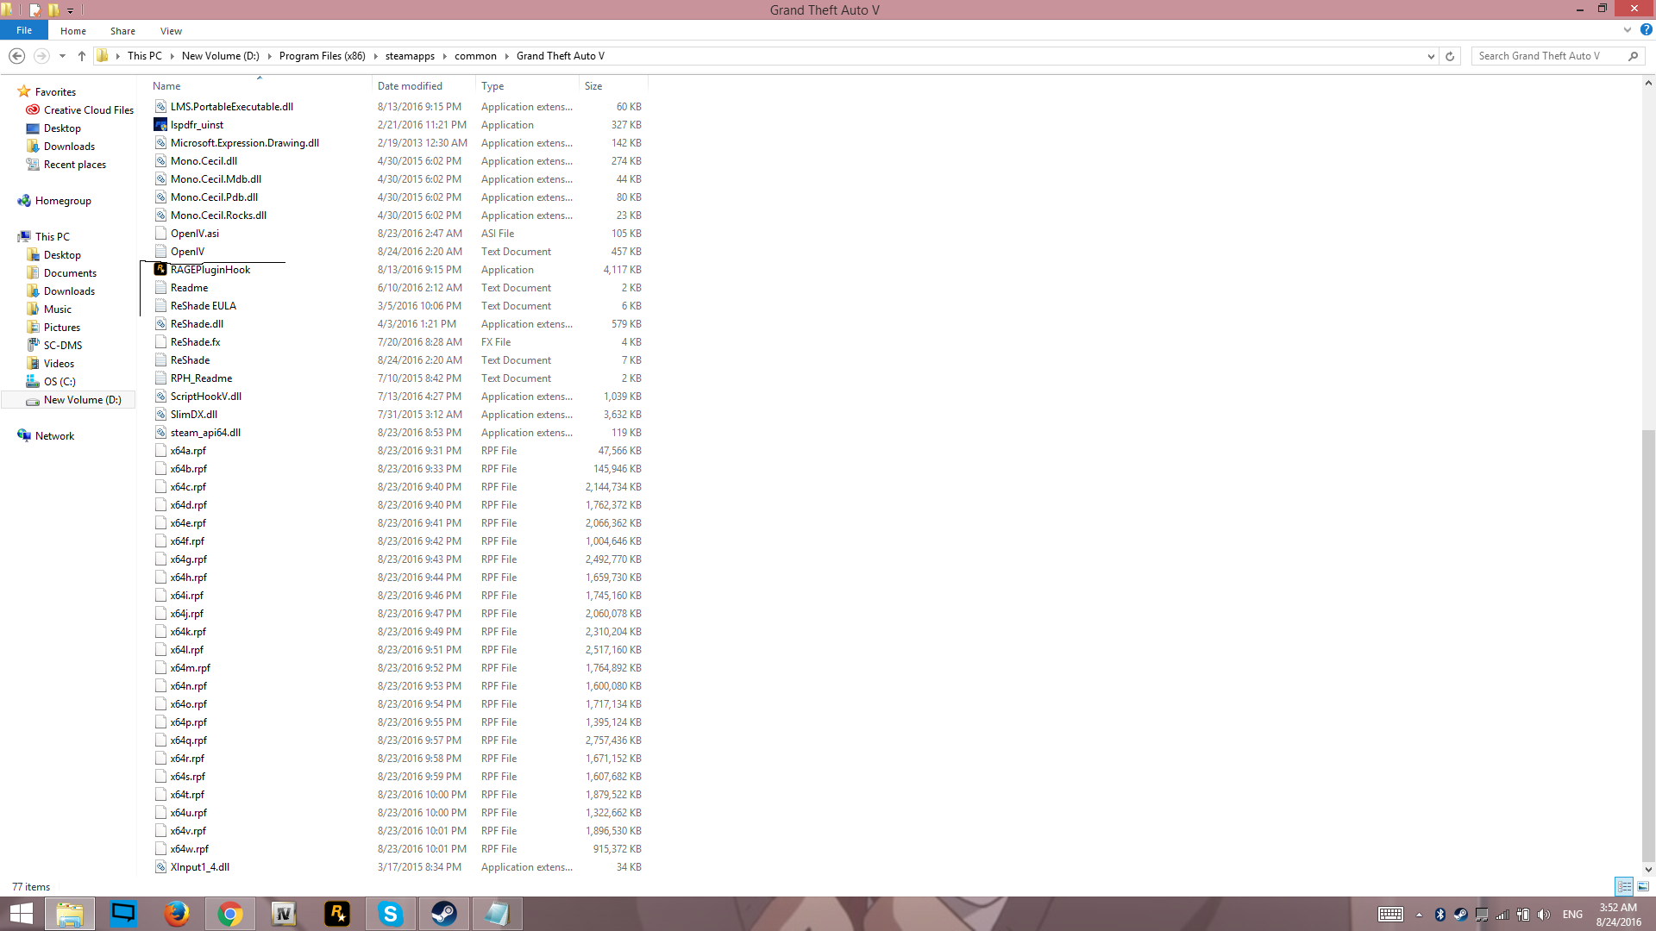The height and width of the screenshot is (931, 1656).
Task: Open Skype from the taskbar
Action: 391,914
